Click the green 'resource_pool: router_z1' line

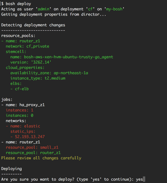[33, 153]
